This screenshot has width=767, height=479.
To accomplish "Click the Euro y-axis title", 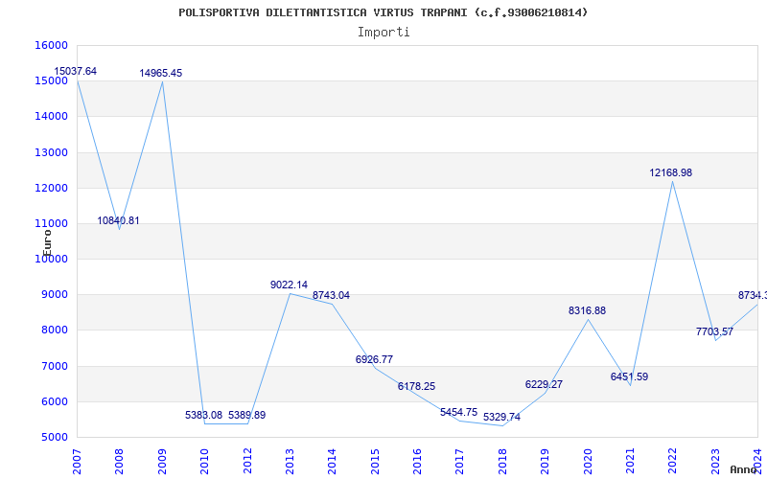I will (47, 243).
